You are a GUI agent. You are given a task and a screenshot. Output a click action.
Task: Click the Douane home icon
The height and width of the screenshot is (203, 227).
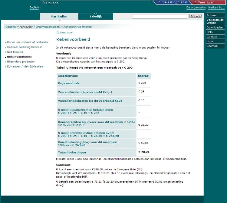tap(43, 3)
